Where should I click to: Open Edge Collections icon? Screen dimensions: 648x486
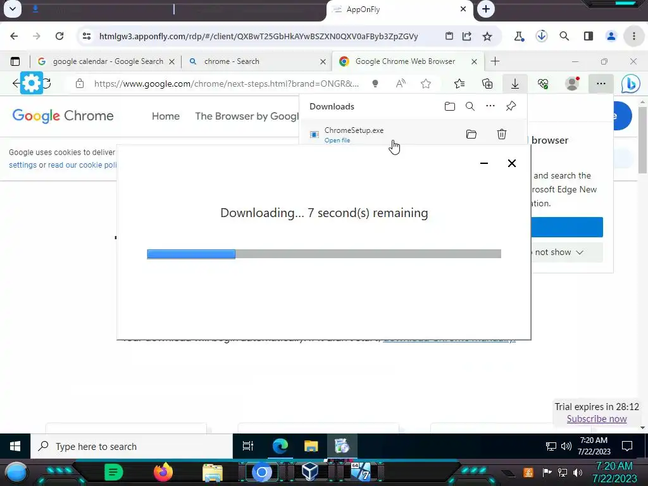pyautogui.click(x=487, y=84)
